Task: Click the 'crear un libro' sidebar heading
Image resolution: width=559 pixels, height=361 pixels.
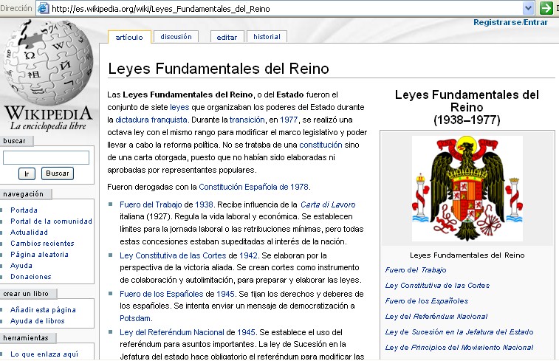Action: click(x=26, y=294)
